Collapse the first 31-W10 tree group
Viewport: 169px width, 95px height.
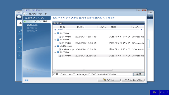click(55, 34)
